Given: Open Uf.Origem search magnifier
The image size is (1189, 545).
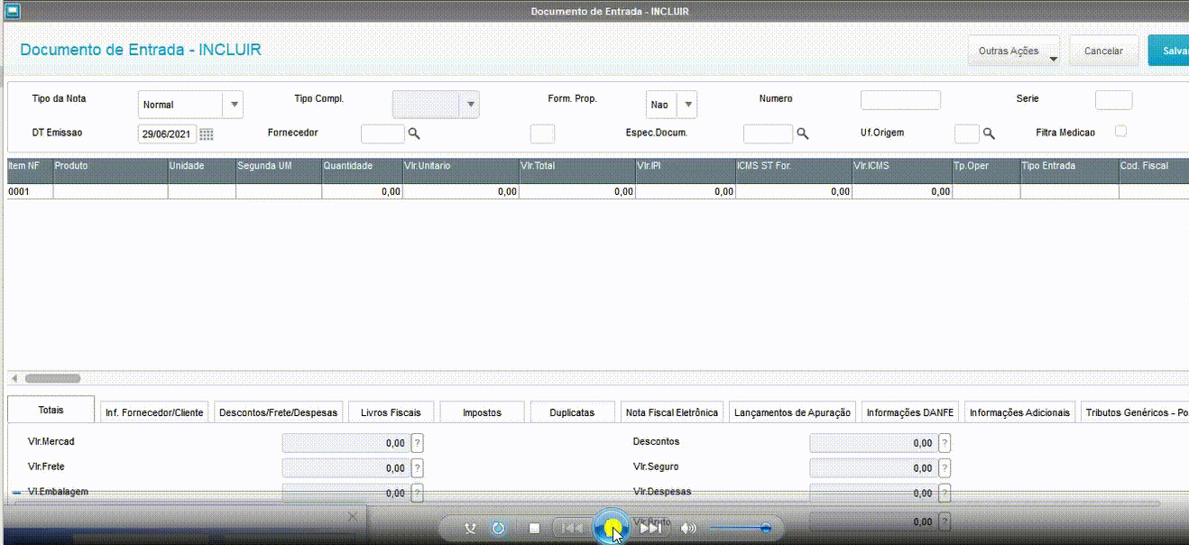Looking at the screenshot, I should click(x=989, y=134).
